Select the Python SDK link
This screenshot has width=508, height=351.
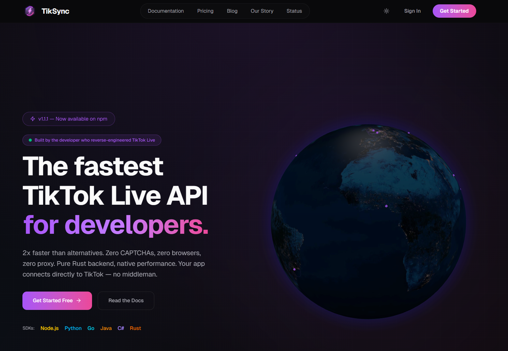pyautogui.click(x=73, y=328)
